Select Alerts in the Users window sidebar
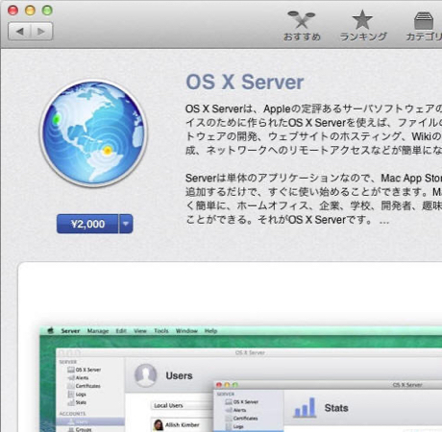 pyautogui.click(x=78, y=378)
